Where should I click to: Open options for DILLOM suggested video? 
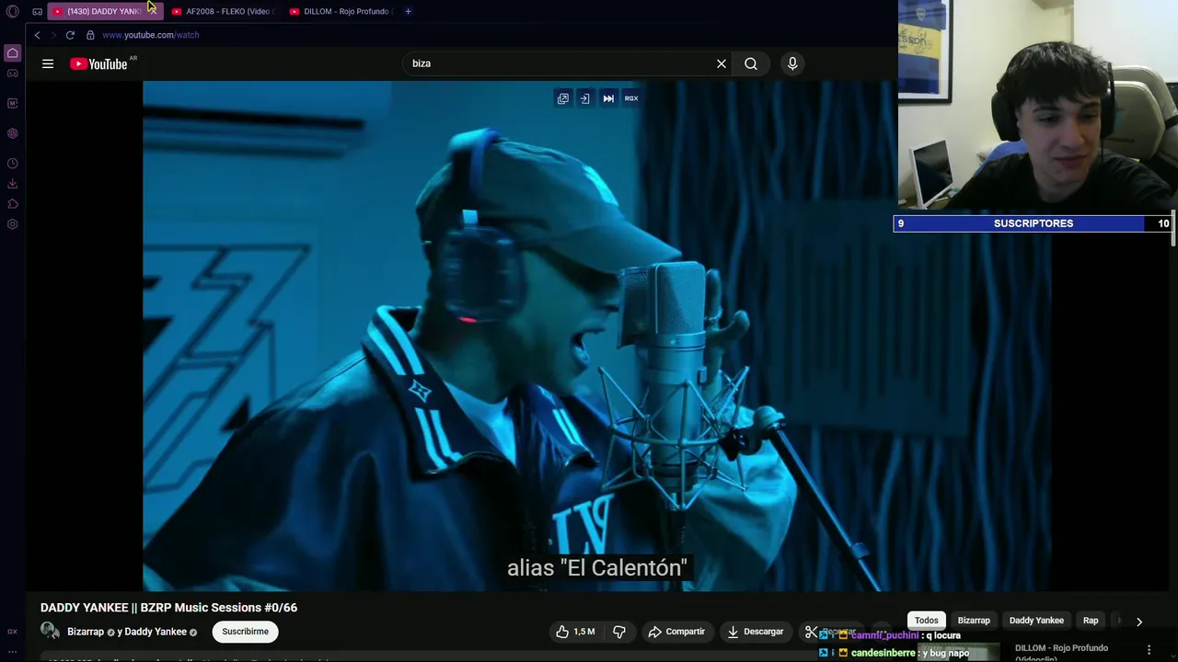click(1149, 650)
